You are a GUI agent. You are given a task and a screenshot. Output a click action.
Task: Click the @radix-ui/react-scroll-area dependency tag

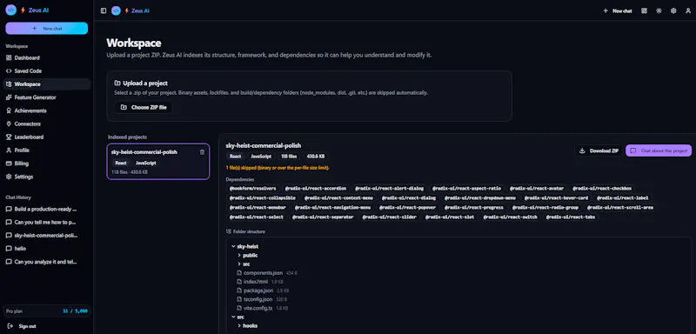click(x=620, y=208)
